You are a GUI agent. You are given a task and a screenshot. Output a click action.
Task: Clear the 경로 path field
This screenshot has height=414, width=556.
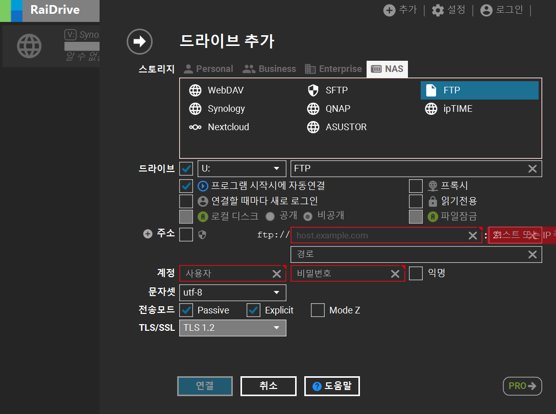click(x=532, y=255)
